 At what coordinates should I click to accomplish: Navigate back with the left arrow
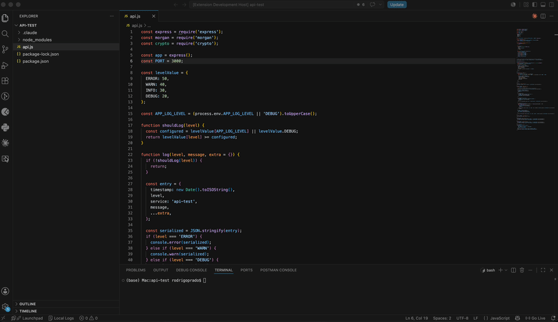175,5
